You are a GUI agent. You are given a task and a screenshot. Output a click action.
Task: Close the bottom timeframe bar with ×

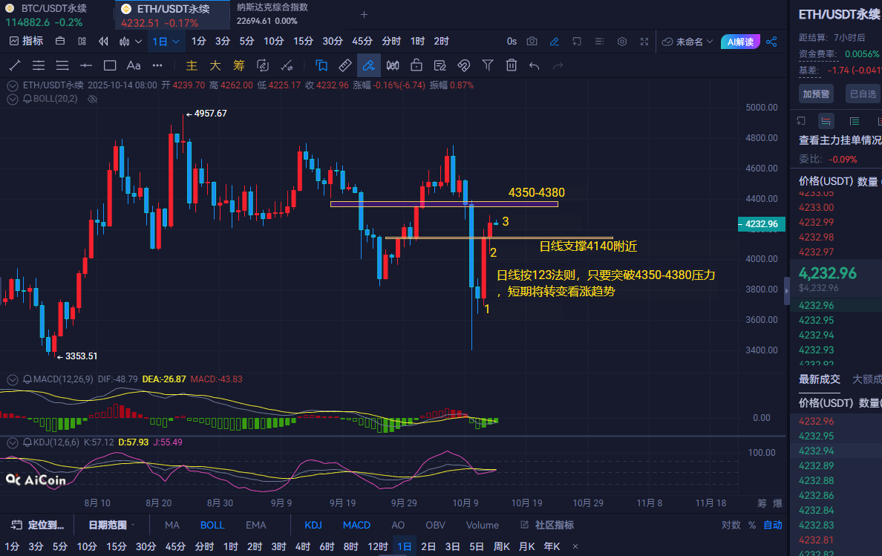[575, 546]
